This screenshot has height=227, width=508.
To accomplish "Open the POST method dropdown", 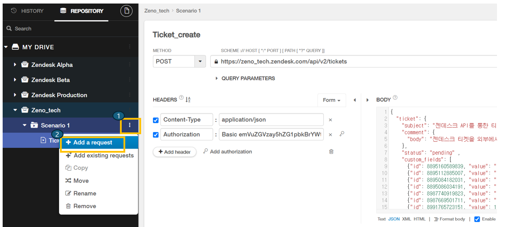I will [x=200, y=62].
